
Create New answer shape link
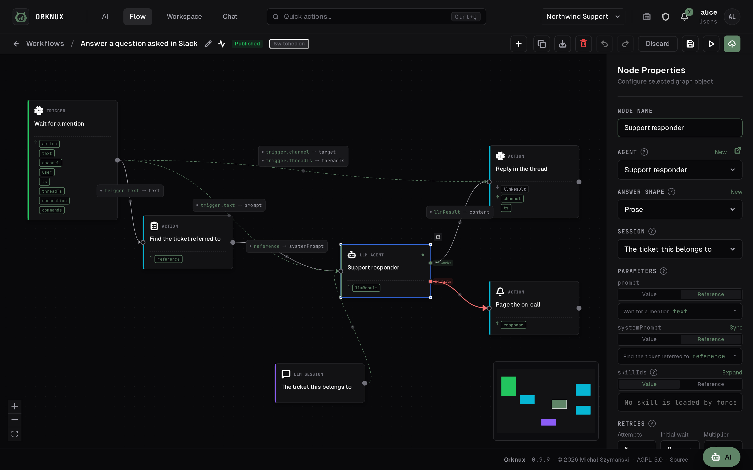click(x=736, y=192)
